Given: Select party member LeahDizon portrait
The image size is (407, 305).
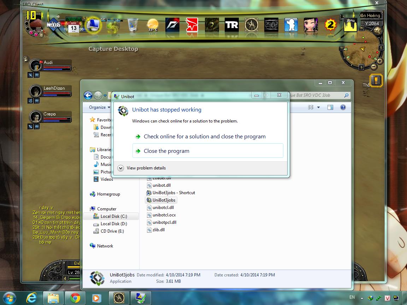Looking at the screenshot, I should pyautogui.click(x=35, y=91).
